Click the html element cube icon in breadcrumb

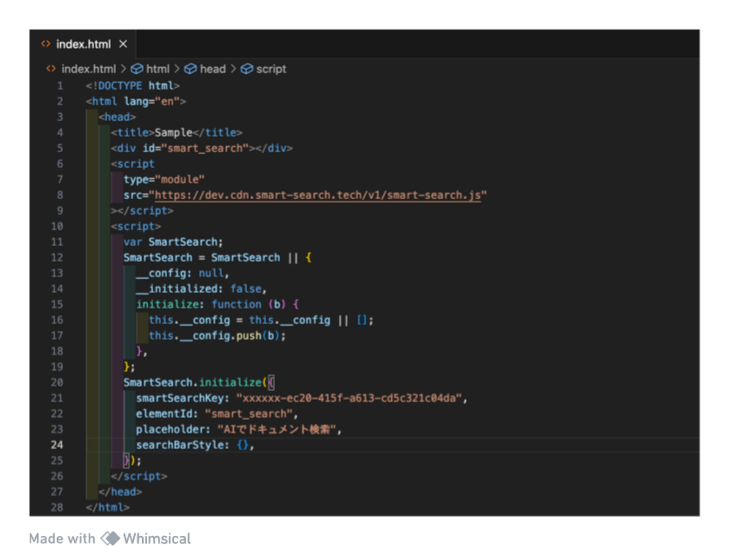click(x=137, y=69)
